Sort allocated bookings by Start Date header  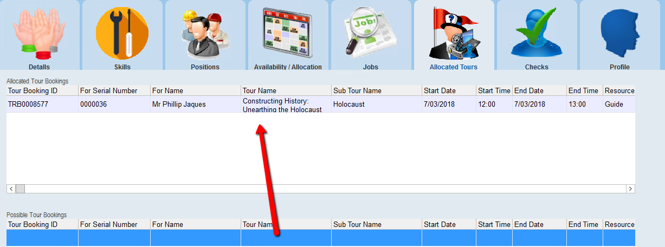coord(440,90)
